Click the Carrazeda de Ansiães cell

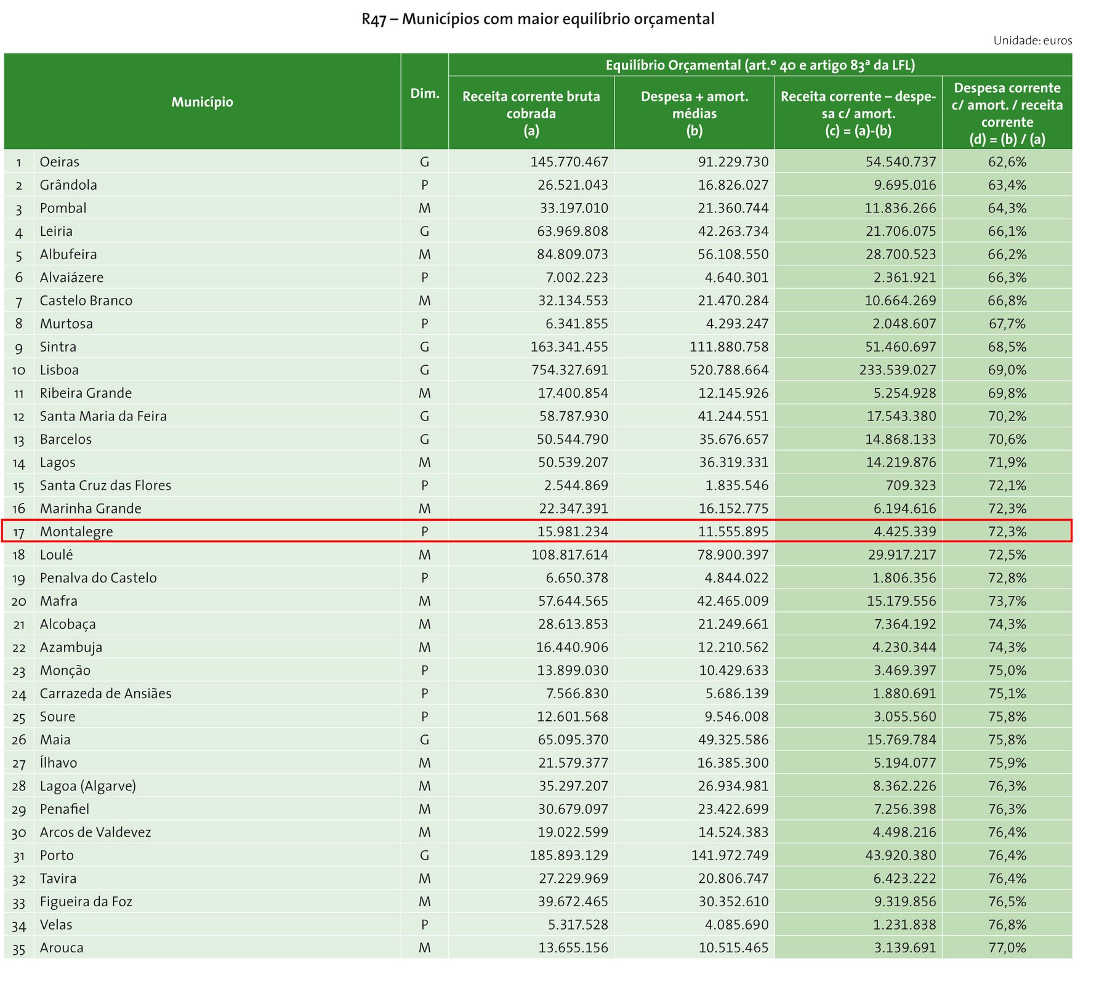[x=105, y=693]
